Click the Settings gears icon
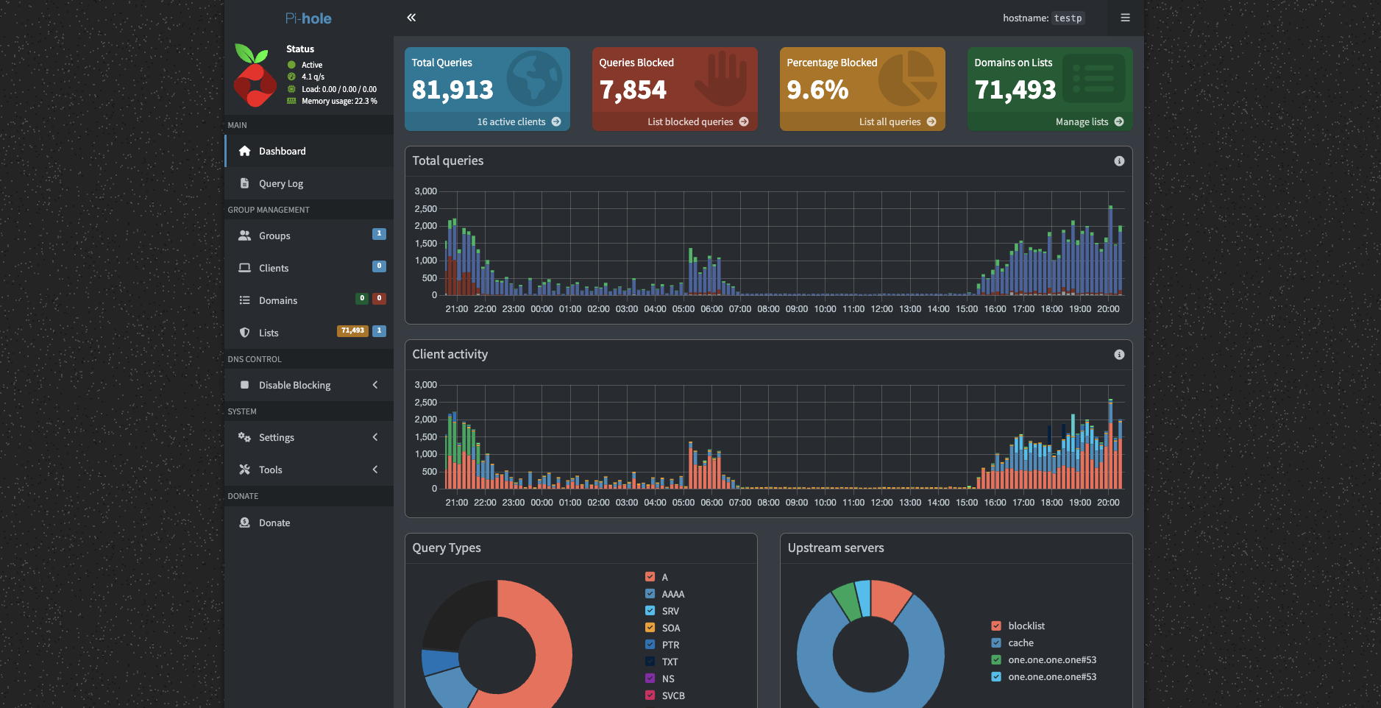Viewport: 1381px width, 708px height. [x=244, y=437]
